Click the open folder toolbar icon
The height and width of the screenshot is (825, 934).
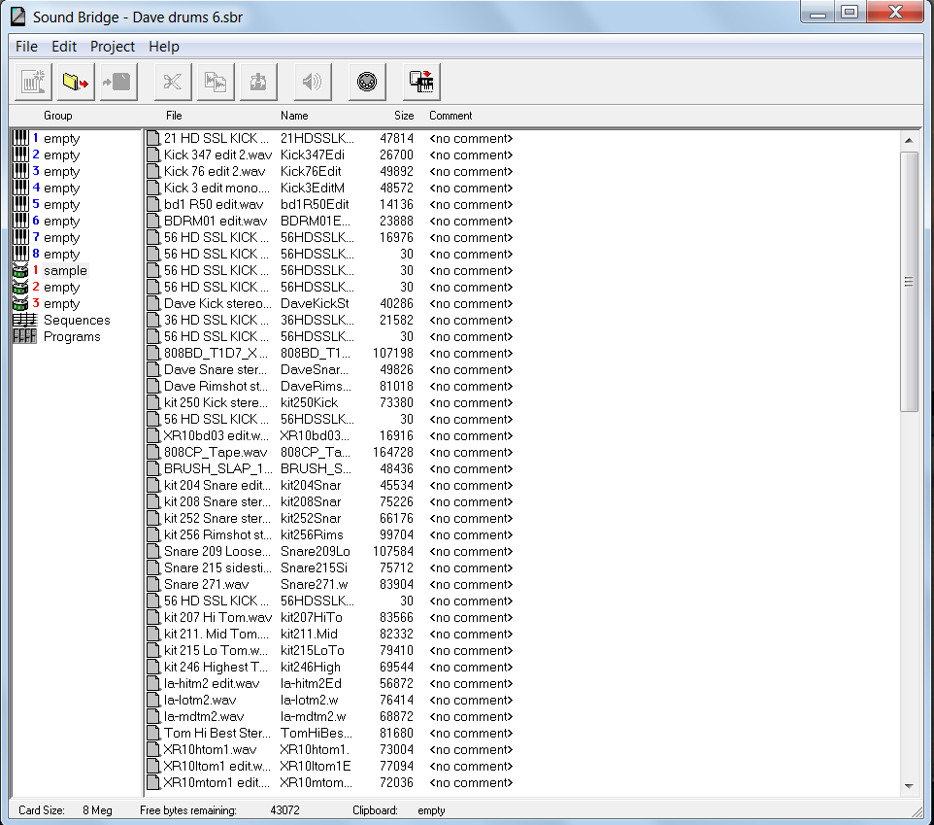pos(75,83)
